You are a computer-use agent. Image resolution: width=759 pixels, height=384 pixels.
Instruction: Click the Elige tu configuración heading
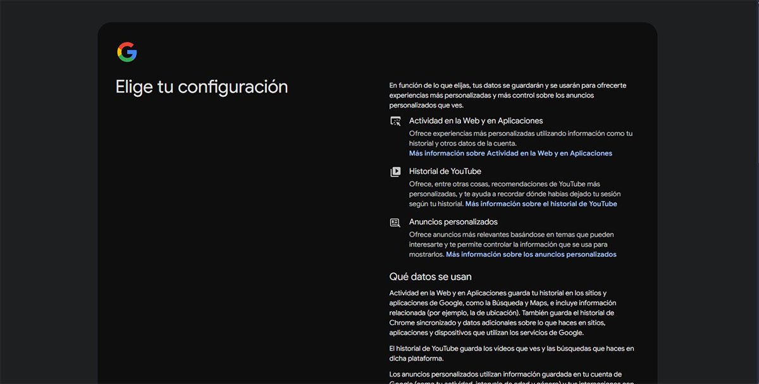click(202, 87)
